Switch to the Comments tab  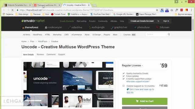click(51, 54)
